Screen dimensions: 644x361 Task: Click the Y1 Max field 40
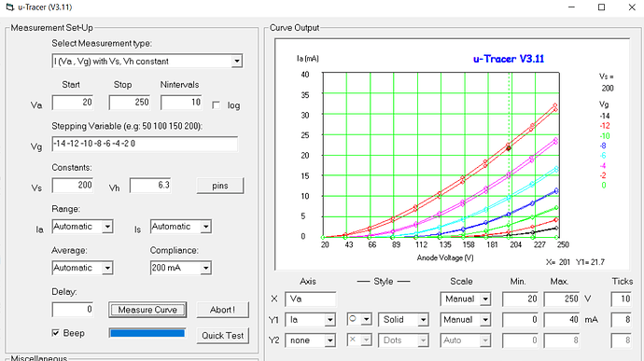(x=562, y=320)
